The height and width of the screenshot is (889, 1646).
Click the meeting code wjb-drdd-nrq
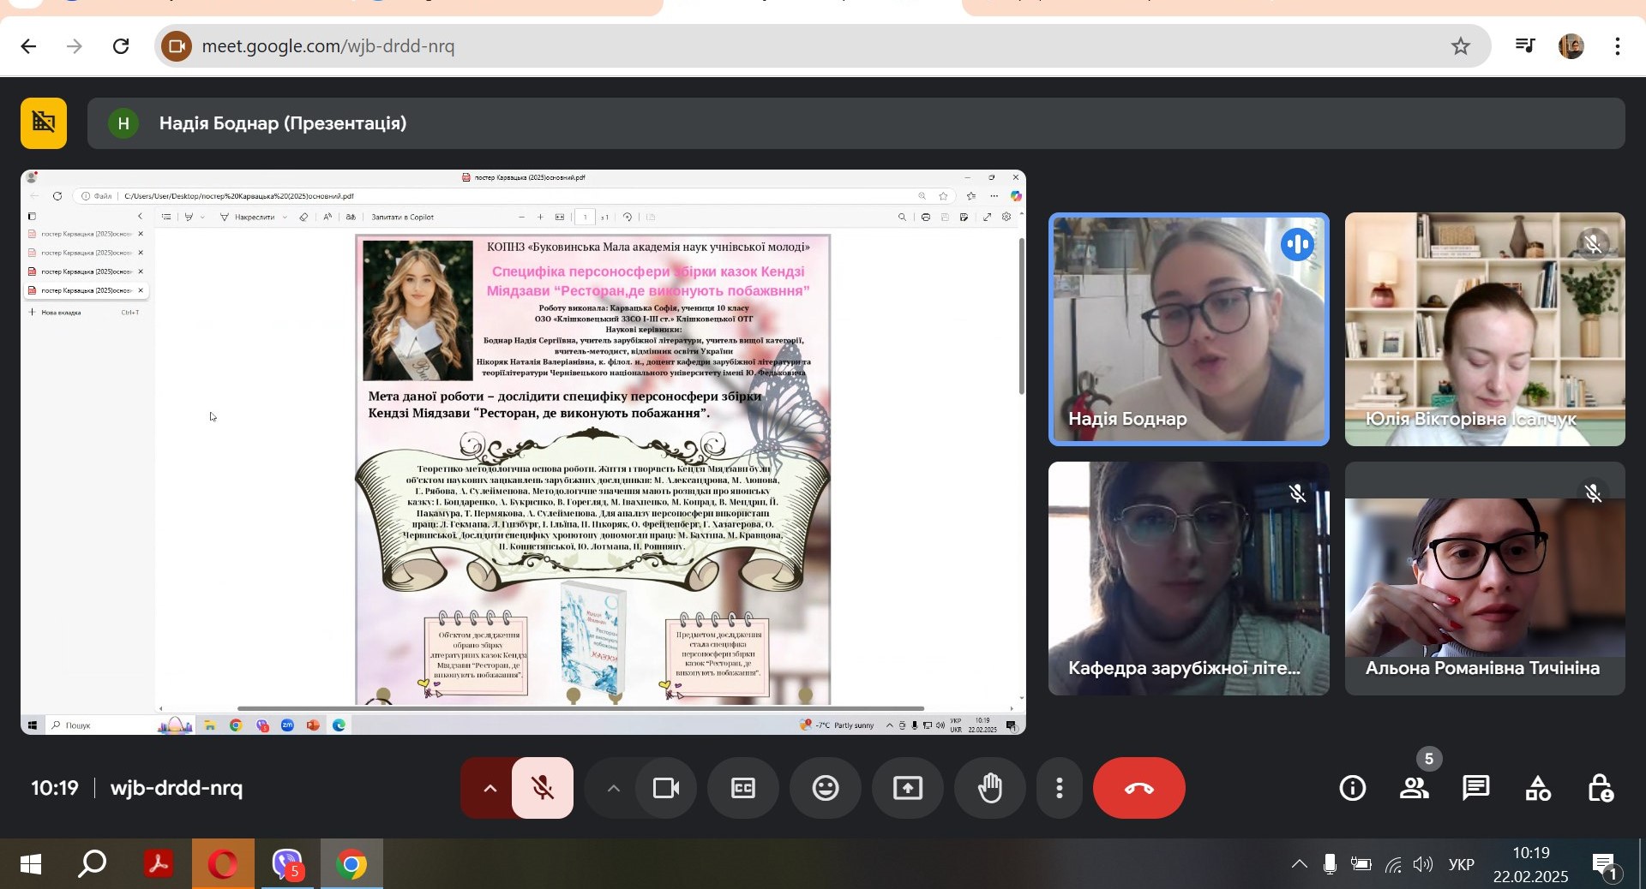(x=177, y=788)
